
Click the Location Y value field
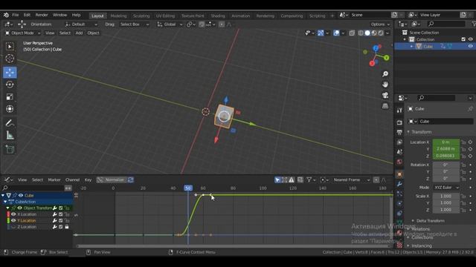(446, 149)
